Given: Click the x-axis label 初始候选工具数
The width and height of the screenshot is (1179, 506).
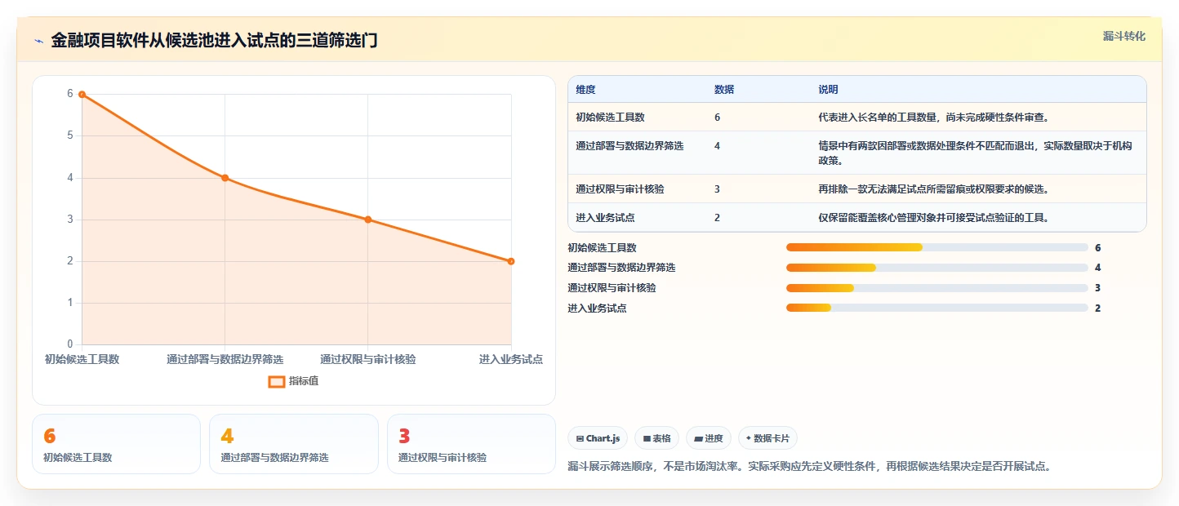Looking at the screenshot, I should (82, 359).
